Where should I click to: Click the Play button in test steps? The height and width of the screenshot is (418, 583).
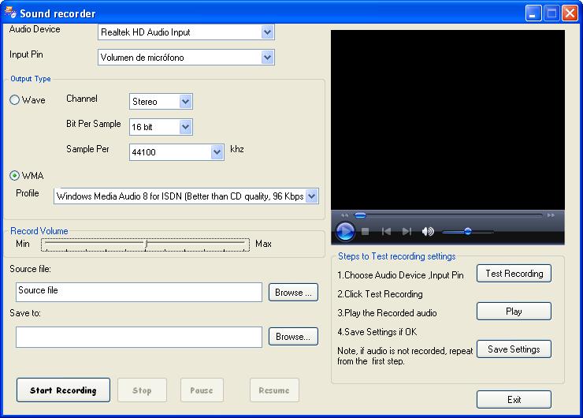click(514, 312)
